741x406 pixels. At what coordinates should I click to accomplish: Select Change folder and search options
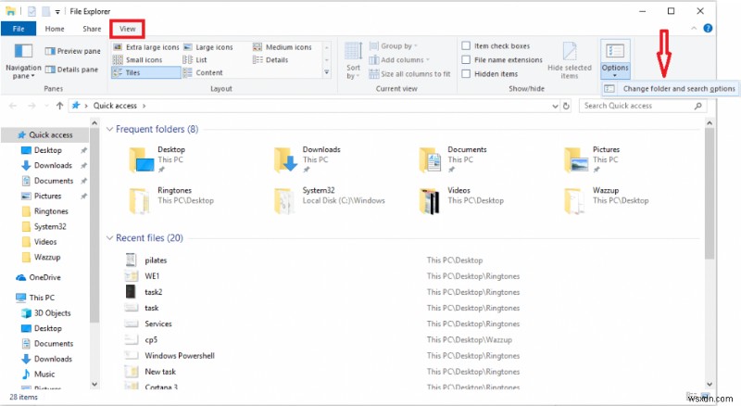point(670,89)
